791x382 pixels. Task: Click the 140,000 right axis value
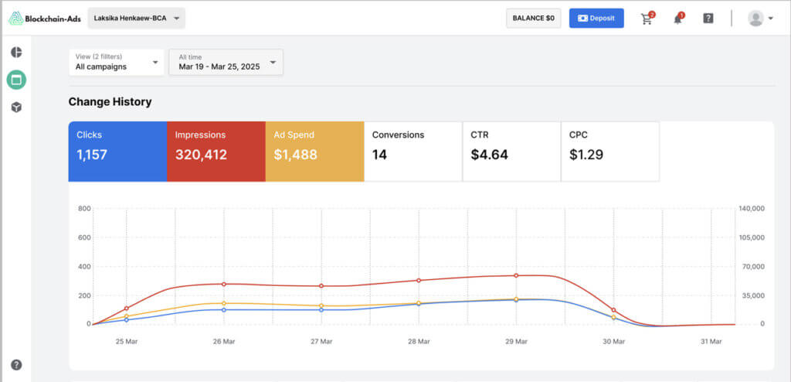(x=752, y=208)
